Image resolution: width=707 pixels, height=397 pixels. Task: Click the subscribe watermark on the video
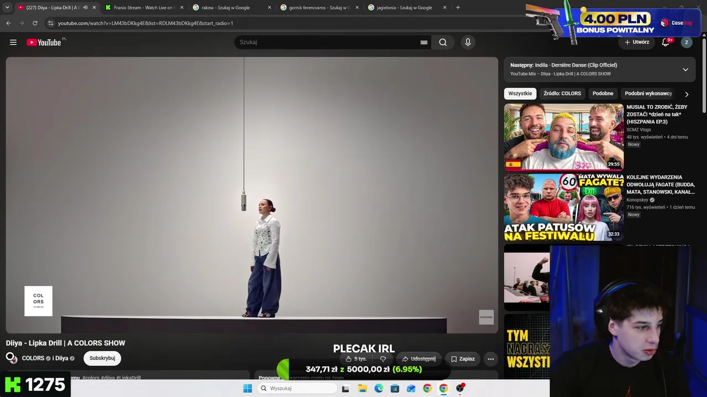486,317
